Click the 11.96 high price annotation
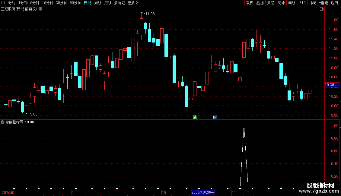 150,14
